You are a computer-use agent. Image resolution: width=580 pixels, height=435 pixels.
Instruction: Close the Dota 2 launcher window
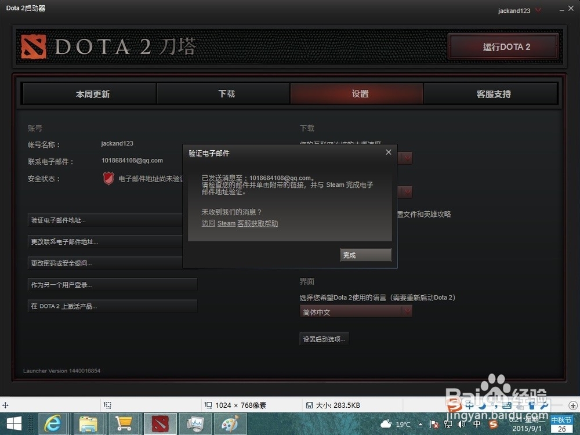[x=571, y=9]
